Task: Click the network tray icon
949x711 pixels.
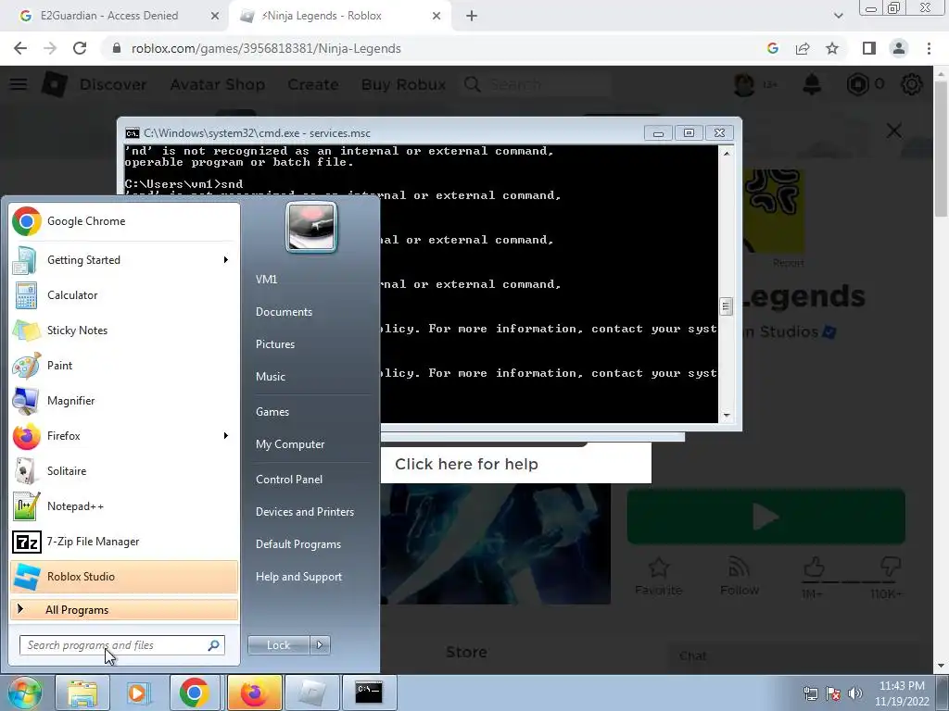Action: [x=810, y=693]
